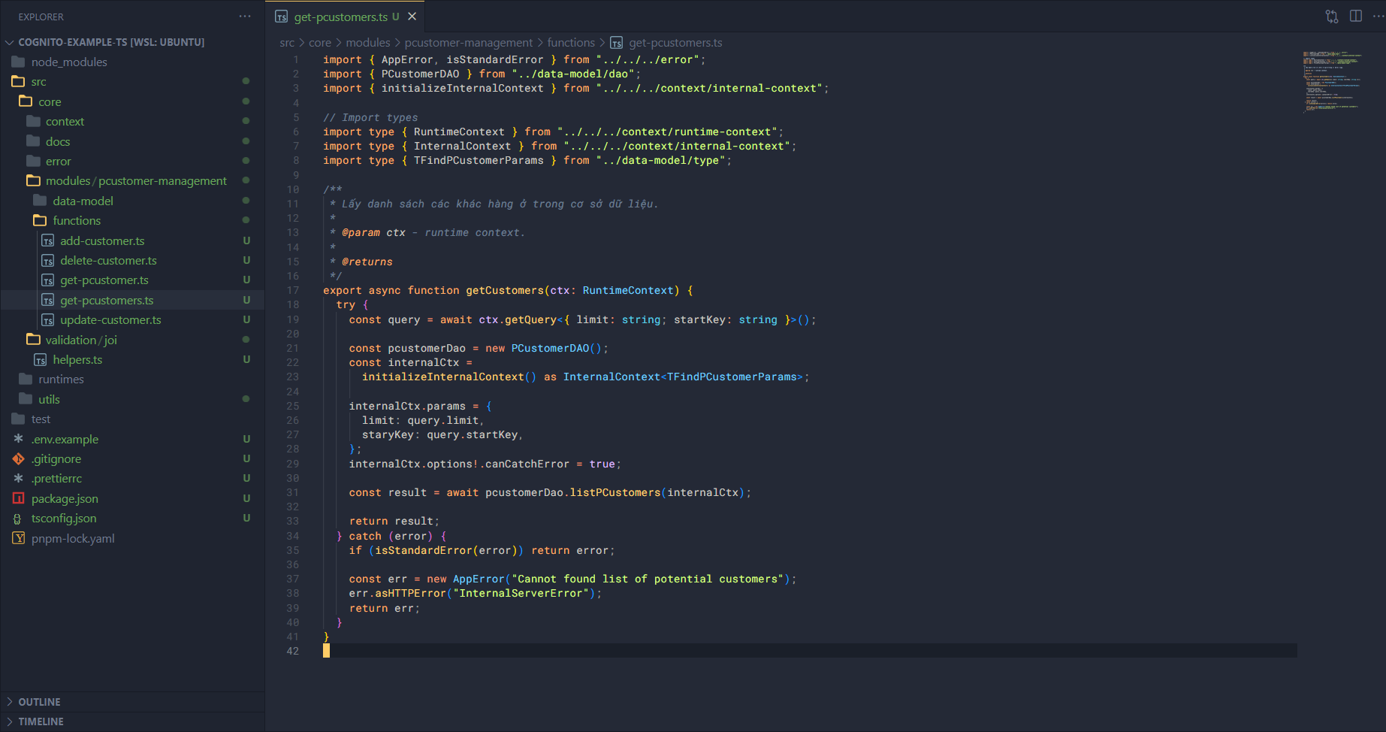Click the pnpm-lock.yaml file icon
1386x732 pixels.
[19, 538]
